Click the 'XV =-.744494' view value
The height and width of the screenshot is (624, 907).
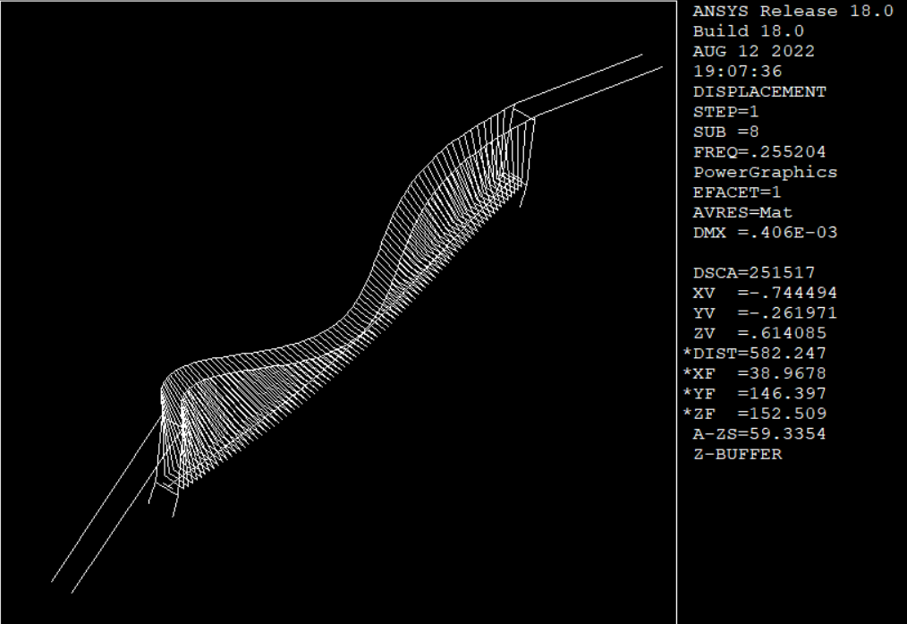[766, 293]
